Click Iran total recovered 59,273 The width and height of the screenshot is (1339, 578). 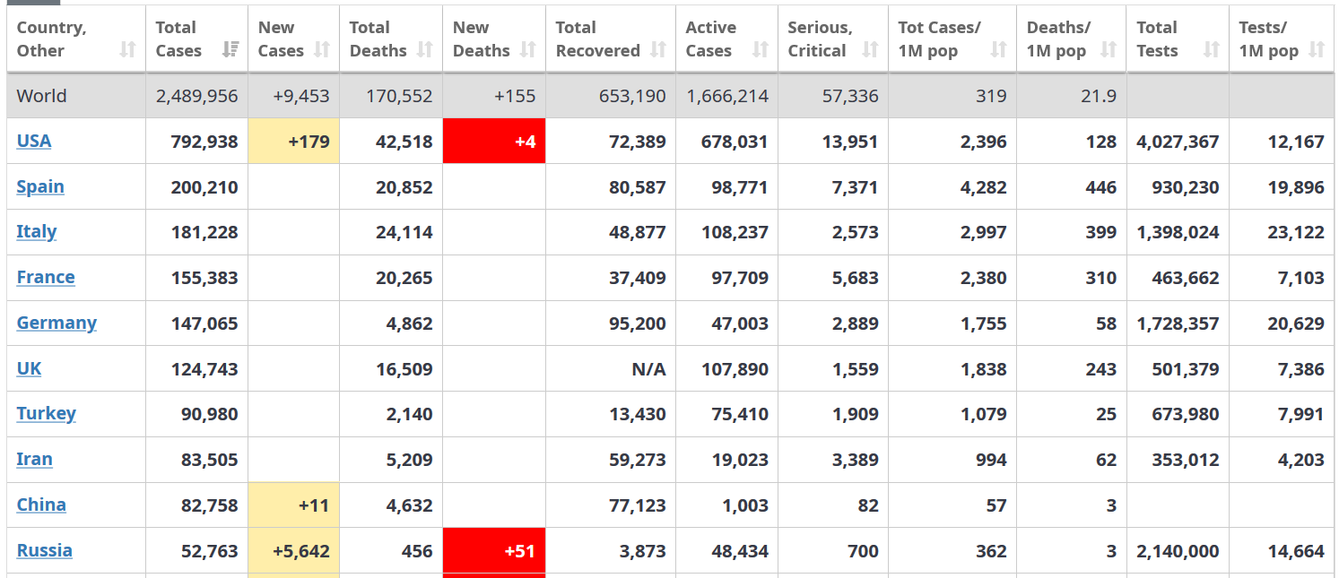pos(638,460)
